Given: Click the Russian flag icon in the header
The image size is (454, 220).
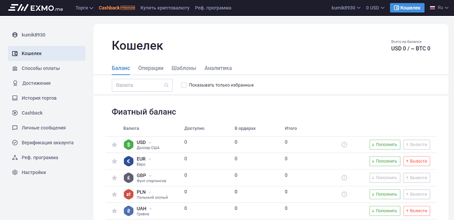Looking at the screenshot, I should click(432, 8).
